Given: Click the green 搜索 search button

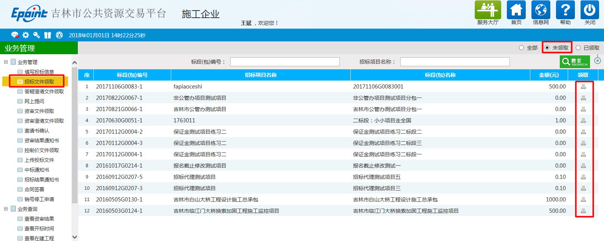Looking at the screenshot, I should (575, 61).
